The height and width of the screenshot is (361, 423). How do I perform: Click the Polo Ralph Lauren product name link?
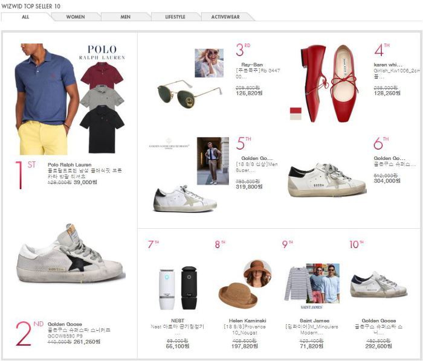tap(69, 165)
